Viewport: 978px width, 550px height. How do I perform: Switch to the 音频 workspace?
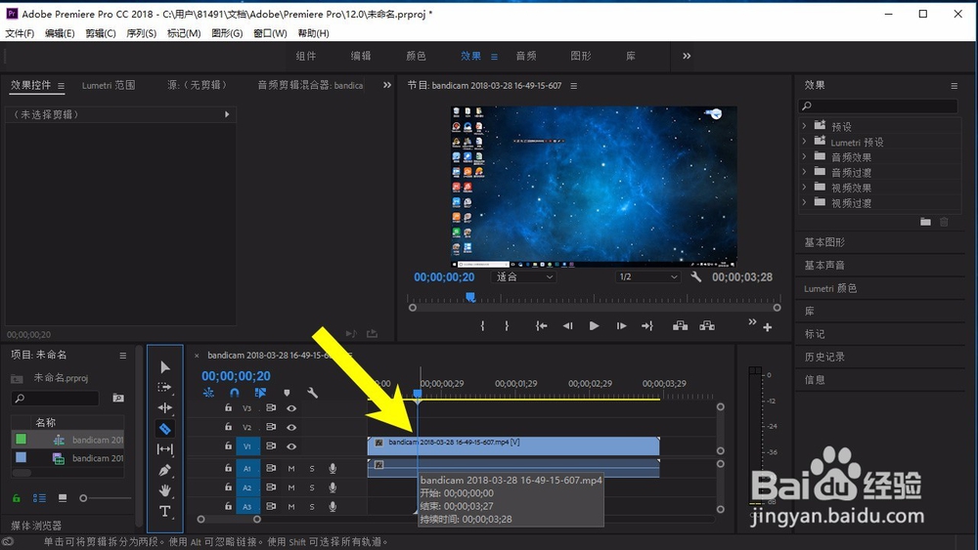tap(526, 56)
